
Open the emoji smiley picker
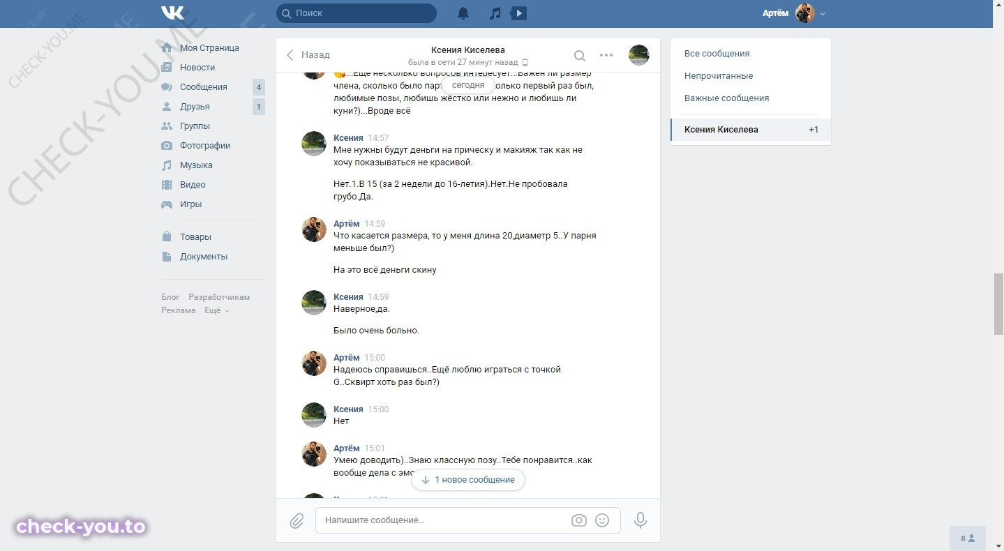[x=603, y=520]
